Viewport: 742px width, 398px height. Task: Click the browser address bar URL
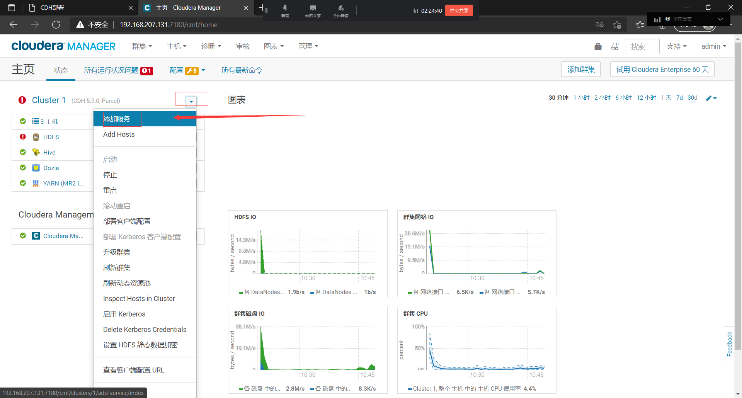point(168,25)
